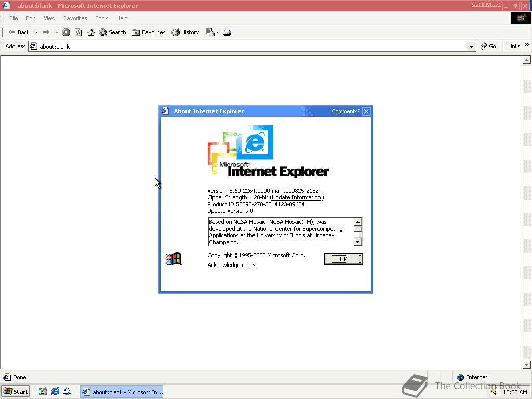532x399 pixels.
Task: Click the Show Desktop quick launch icon
Action: coord(43,392)
